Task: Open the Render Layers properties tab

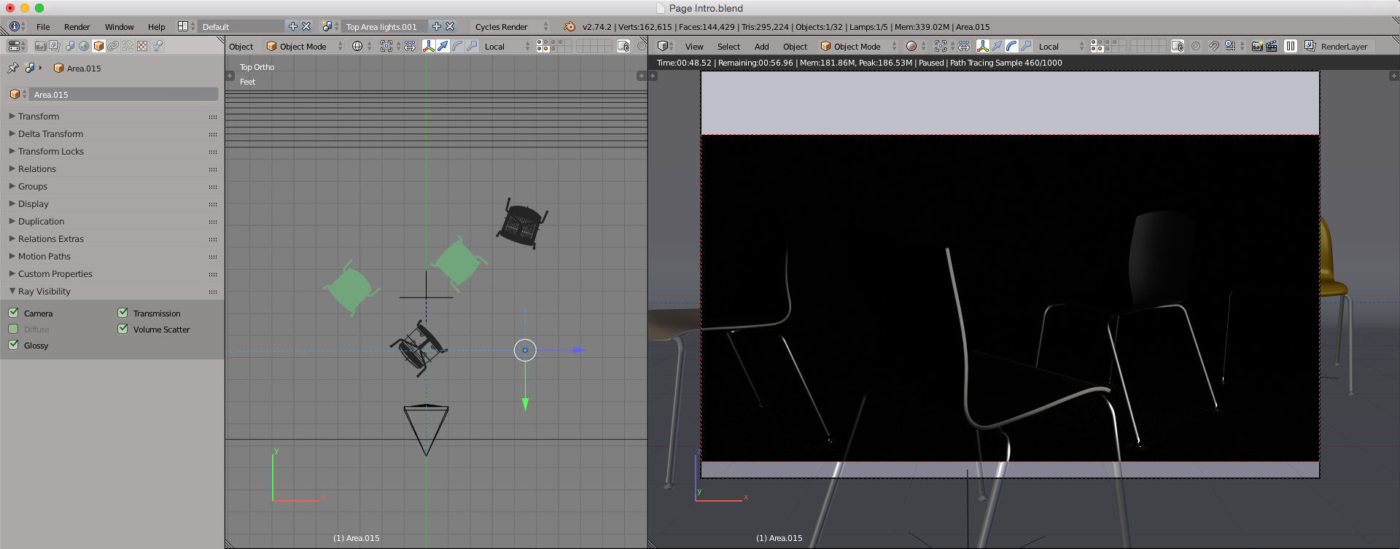Action: click(x=55, y=46)
